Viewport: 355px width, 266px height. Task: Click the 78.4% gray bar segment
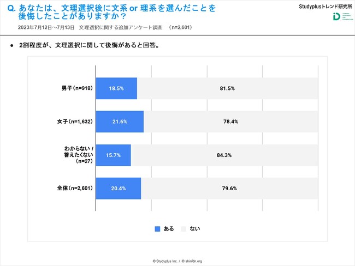[x=230, y=122]
